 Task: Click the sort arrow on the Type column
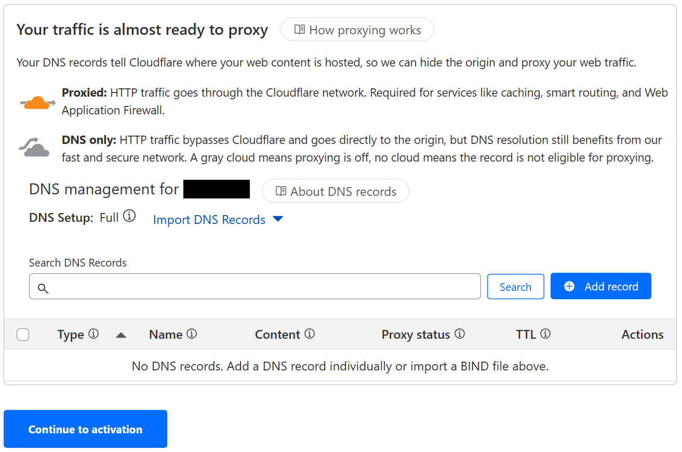[x=121, y=335]
